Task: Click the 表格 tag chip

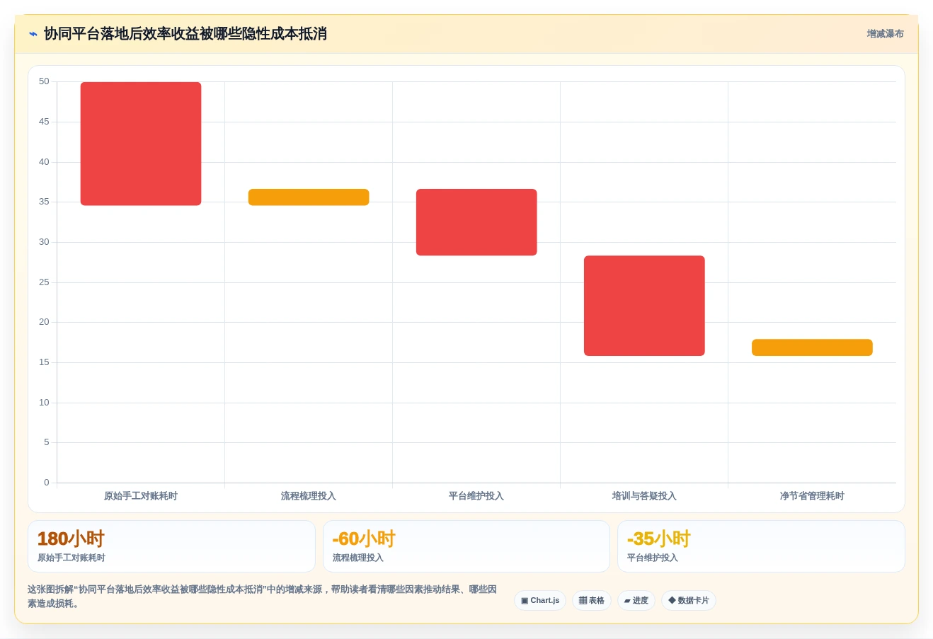Action: point(592,600)
